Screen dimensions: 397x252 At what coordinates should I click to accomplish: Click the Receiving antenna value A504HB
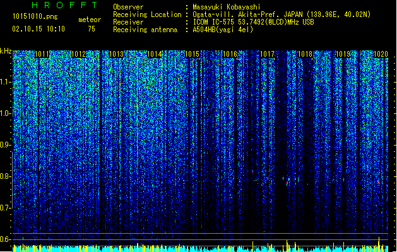click(204, 30)
